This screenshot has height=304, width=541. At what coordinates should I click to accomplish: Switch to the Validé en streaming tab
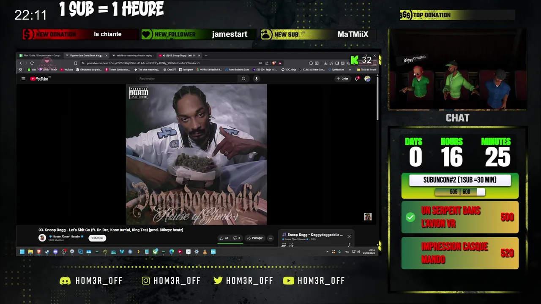(134, 55)
